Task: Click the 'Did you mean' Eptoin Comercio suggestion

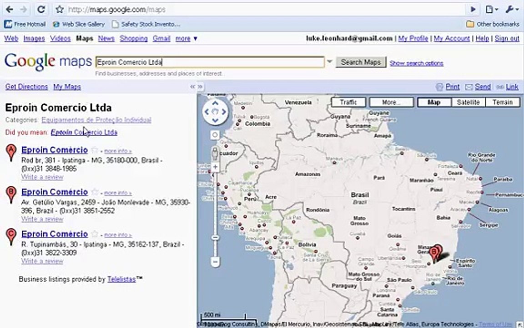Action: 84,133
